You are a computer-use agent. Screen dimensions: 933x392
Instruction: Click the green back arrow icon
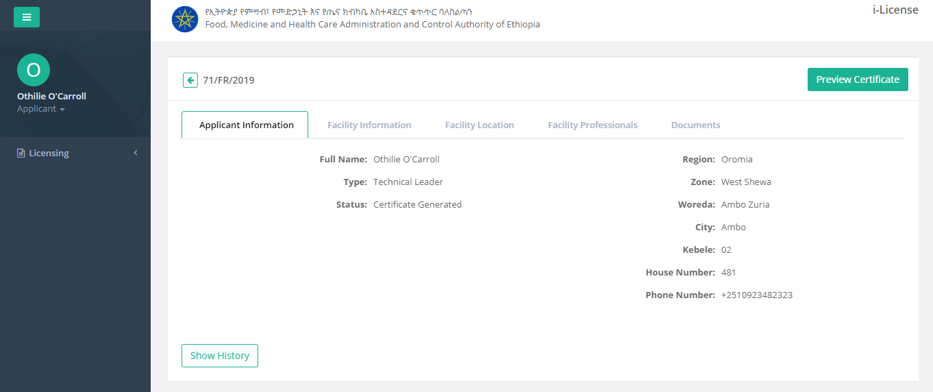(x=190, y=80)
